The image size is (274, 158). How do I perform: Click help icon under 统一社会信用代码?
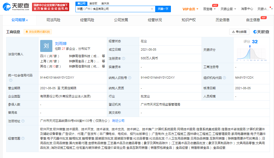[x=11, y=80]
